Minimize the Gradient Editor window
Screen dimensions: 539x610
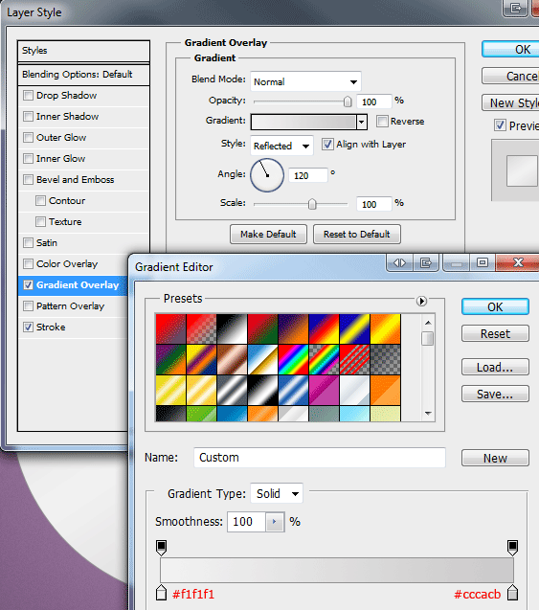click(456, 263)
